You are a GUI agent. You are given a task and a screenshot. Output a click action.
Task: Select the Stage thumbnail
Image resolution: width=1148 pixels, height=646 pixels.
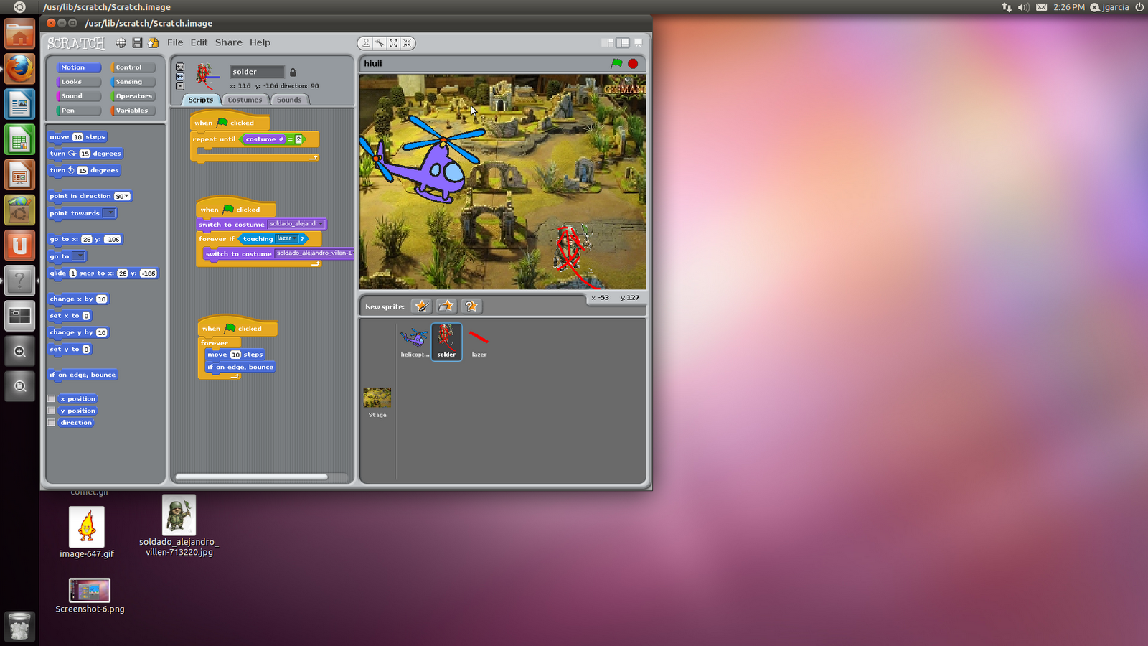click(377, 403)
